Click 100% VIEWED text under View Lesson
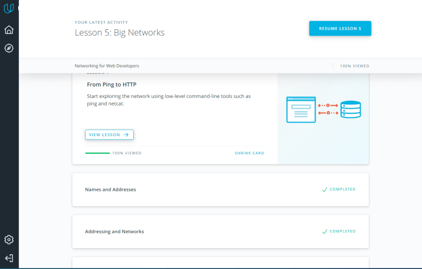Image resolution: width=422 pixels, height=269 pixels. [127, 153]
